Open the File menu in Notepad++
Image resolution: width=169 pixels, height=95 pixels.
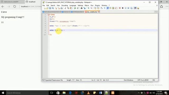click(x=44, y=5)
